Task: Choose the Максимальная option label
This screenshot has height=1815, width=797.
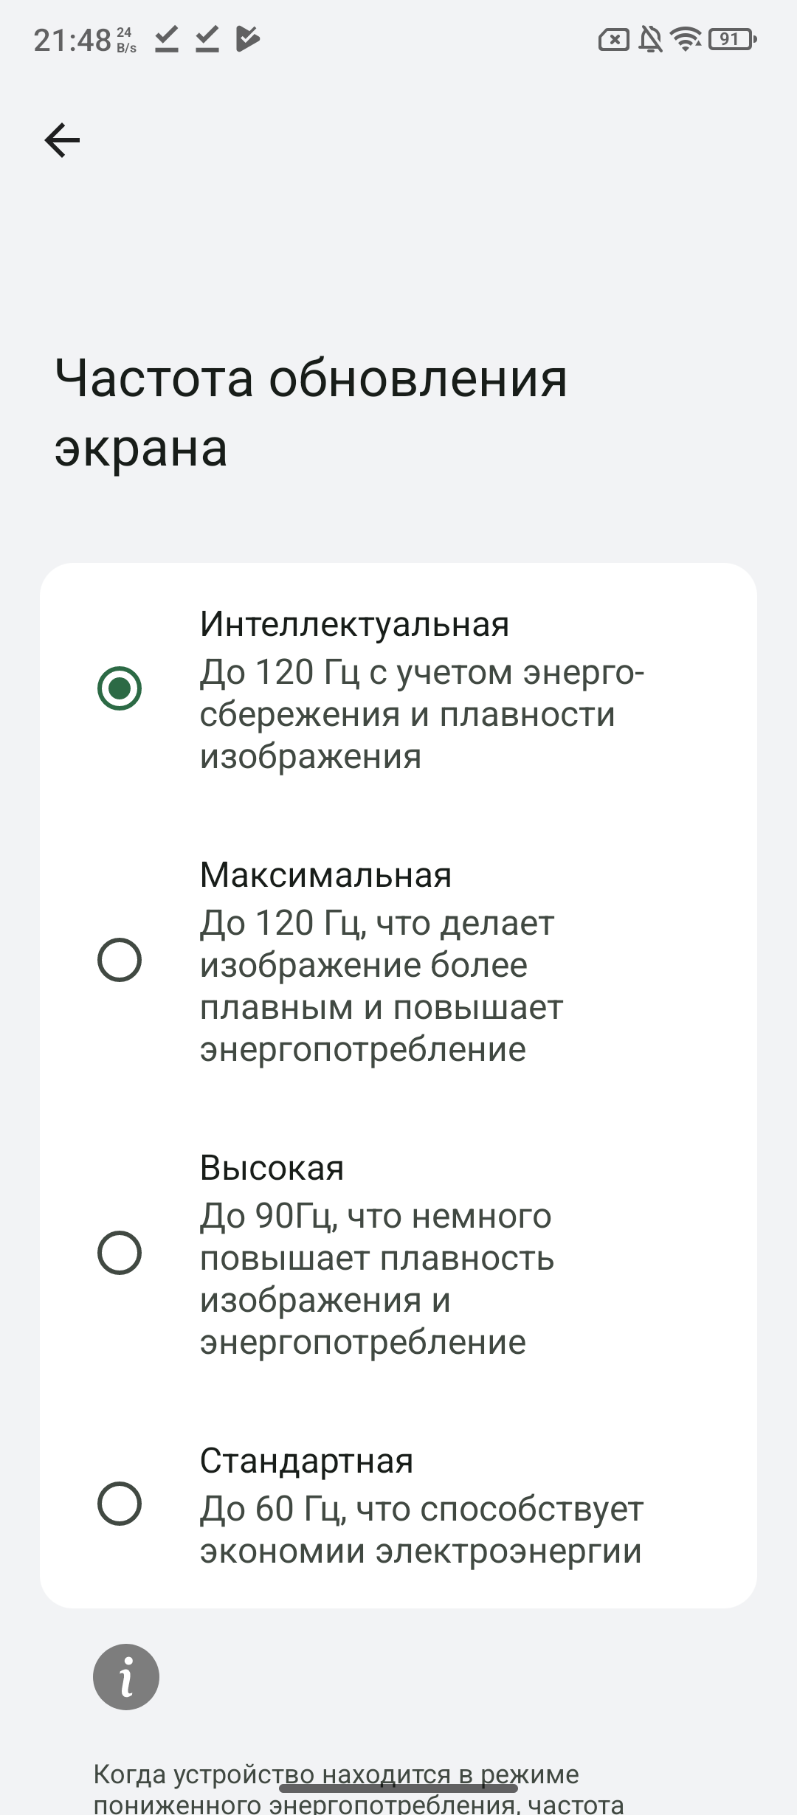Action: click(325, 875)
